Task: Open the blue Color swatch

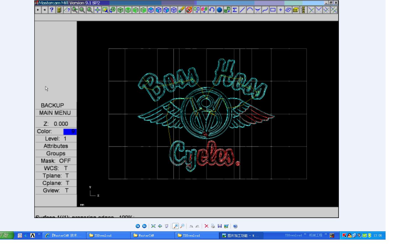Action: point(70,132)
